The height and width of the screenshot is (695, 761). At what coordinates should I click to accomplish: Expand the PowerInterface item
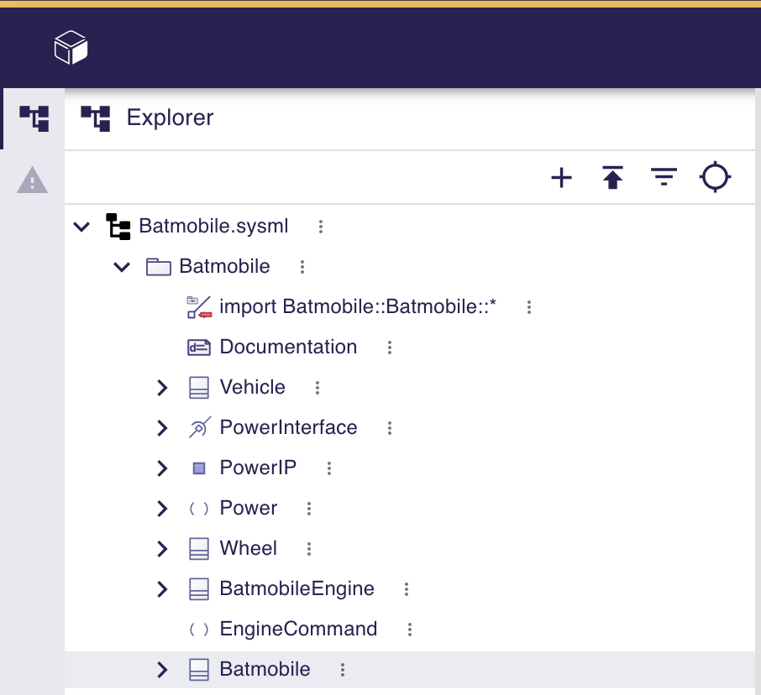click(x=162, y=427)
